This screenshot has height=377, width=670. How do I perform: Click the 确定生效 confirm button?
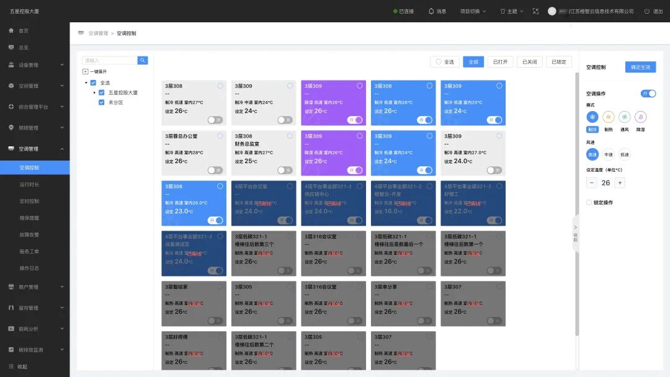click(640, 67)
